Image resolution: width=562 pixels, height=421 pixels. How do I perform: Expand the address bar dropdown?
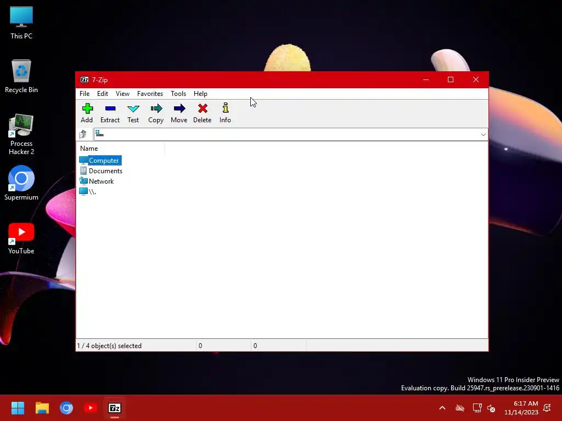483,135
